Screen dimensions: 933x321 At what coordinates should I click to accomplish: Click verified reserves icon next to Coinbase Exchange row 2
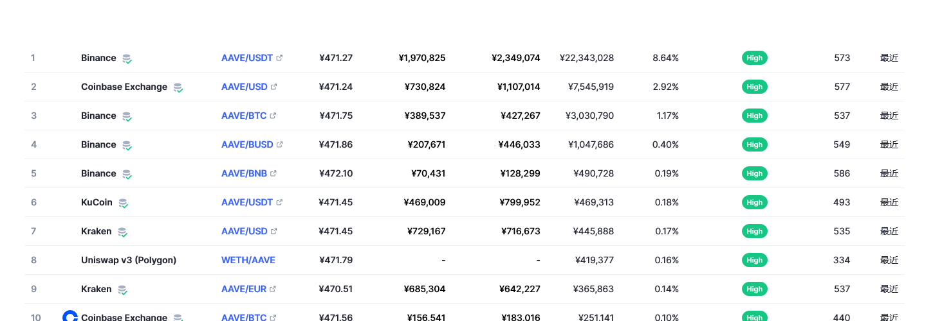pyautogui.click(x=178, y=87)
